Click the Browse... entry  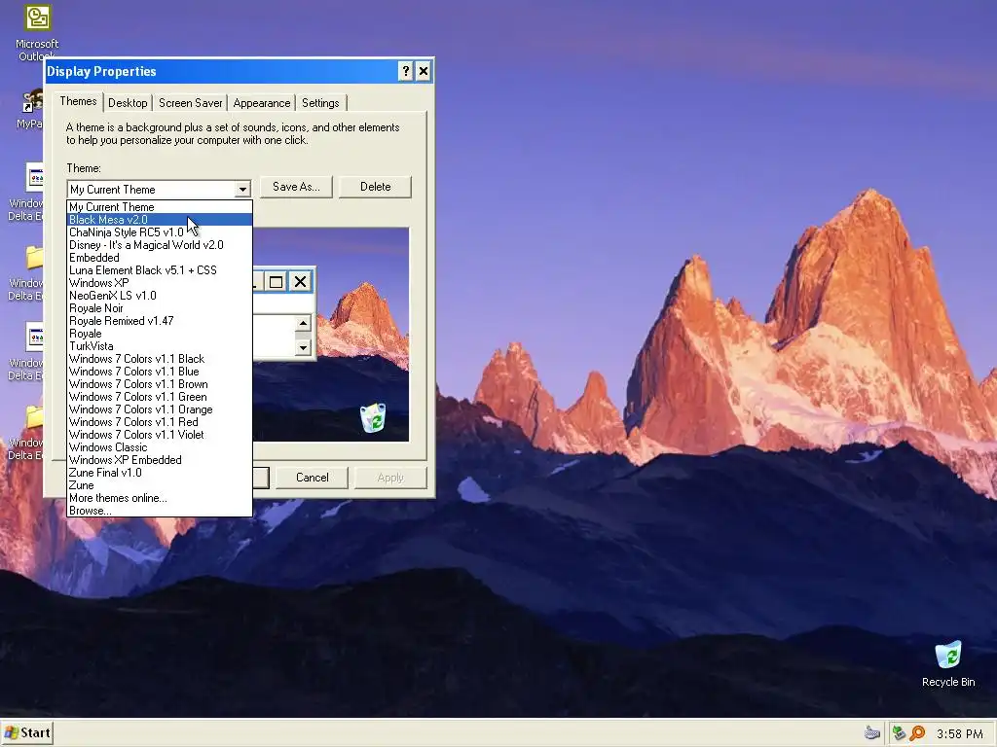coord(160,512)
